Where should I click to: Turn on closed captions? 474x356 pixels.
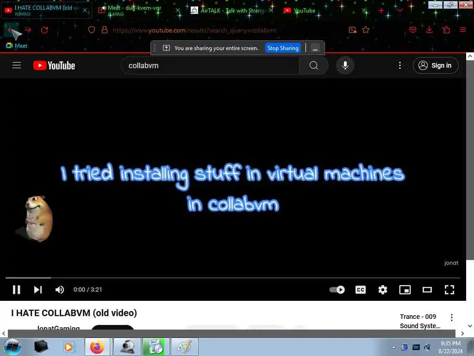pyautogui.click(x=360, y=290)
